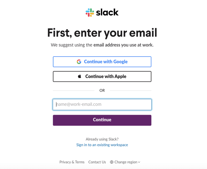Focus the work email input field

(x=102, y=105)
